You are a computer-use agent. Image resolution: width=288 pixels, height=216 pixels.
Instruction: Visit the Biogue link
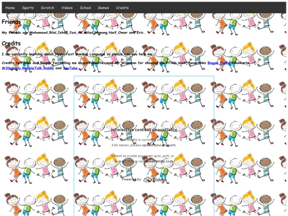pyautogui.click(x=213, y=63)
